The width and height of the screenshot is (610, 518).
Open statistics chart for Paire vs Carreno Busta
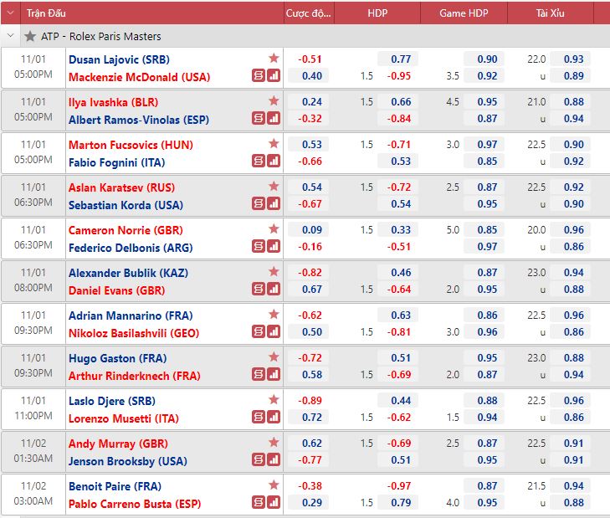pyautogui.click(x=274, y=502)
